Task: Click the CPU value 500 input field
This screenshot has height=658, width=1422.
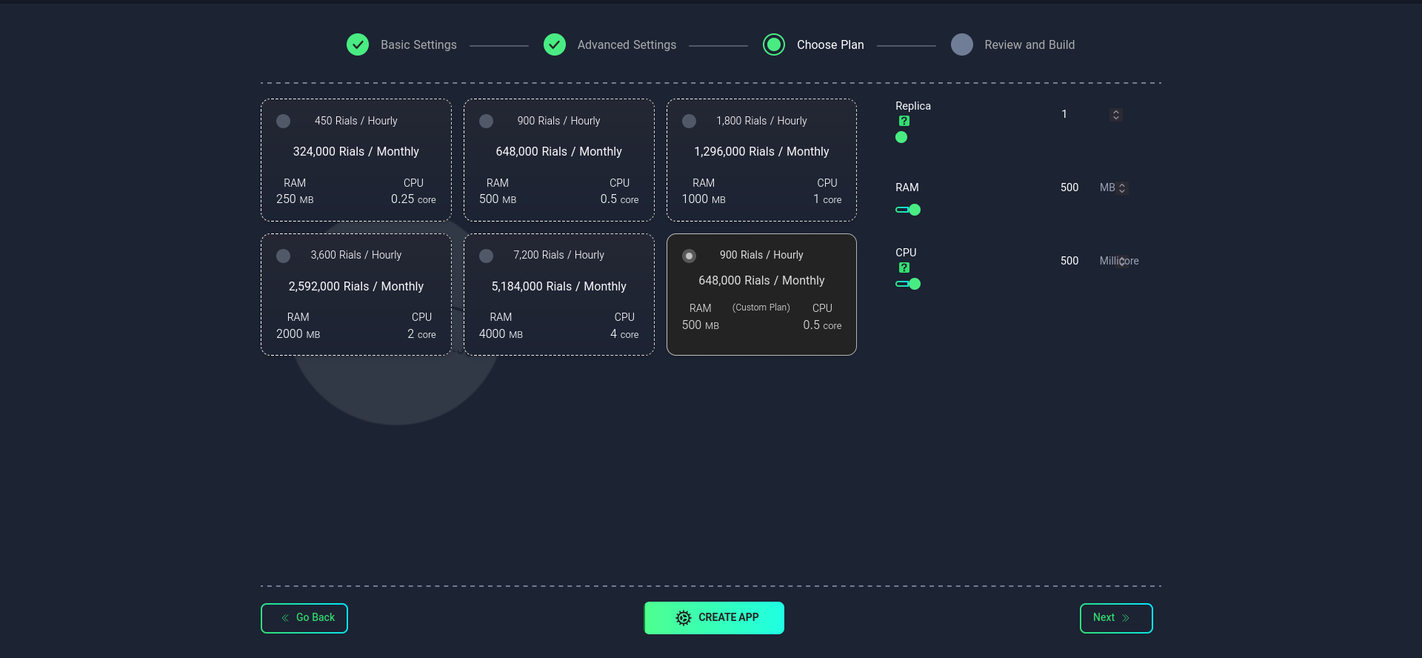Action: pyautogui.click(x=1069, y=261)
